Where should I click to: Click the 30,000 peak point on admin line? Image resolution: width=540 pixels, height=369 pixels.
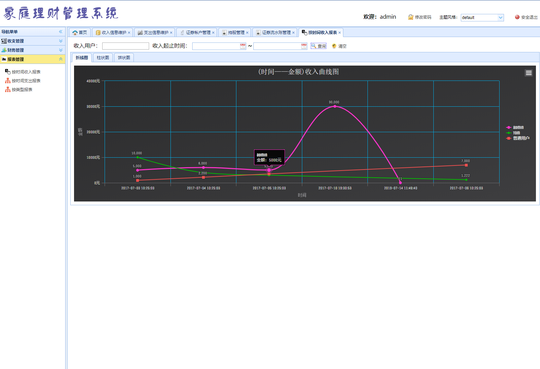click(335, 106)
